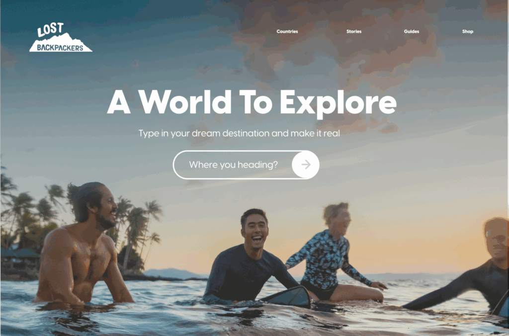
Task: Click the word "LOST" in the logo
Action: pyautogui.click(x=50, y=29)
